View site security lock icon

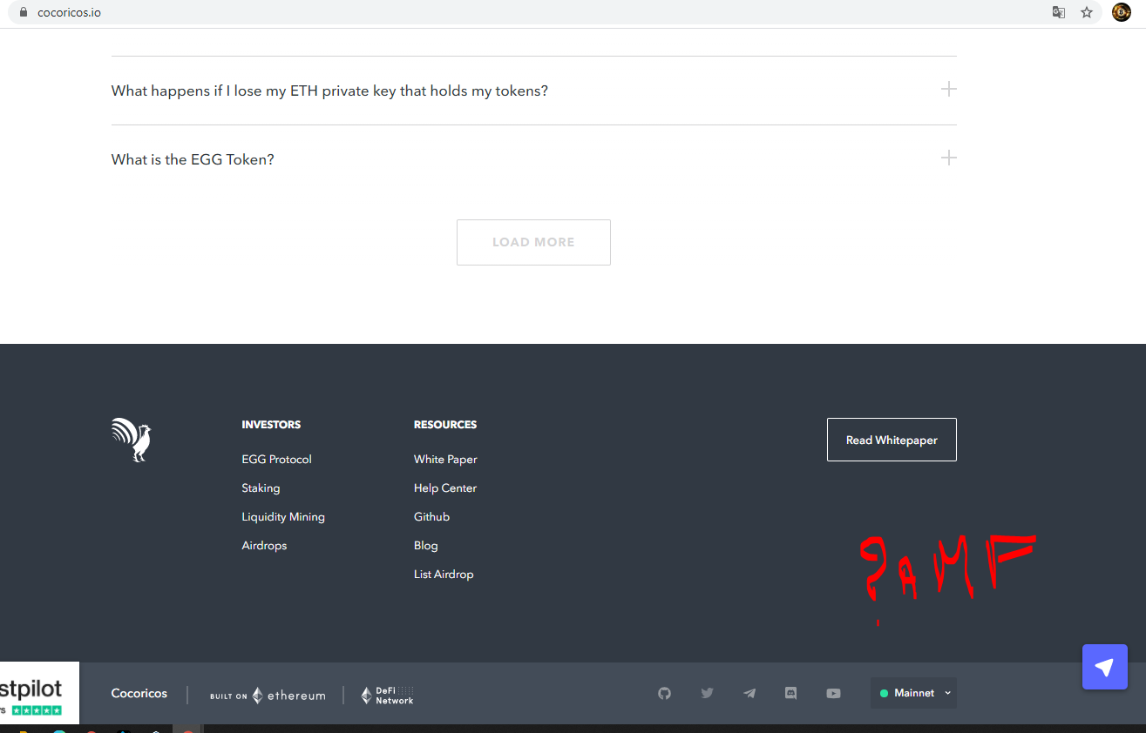point(24,13)
